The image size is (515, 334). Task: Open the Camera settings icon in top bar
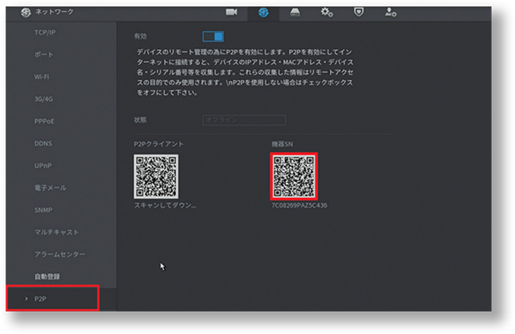click(231, 13)
